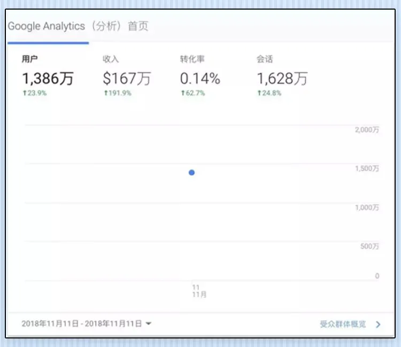This screenshot has height=347, width=401.
Task: Click the Google Analytics（分析）首页 title
Action: click(78, 26)
